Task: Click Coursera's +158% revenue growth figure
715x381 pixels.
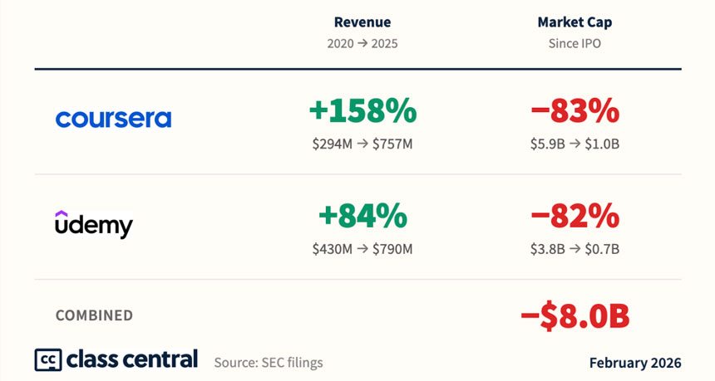Action: 362,110
